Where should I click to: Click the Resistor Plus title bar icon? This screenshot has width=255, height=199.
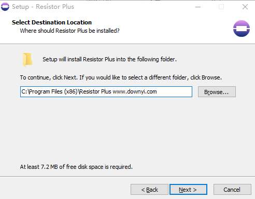[x=5, y=7]
